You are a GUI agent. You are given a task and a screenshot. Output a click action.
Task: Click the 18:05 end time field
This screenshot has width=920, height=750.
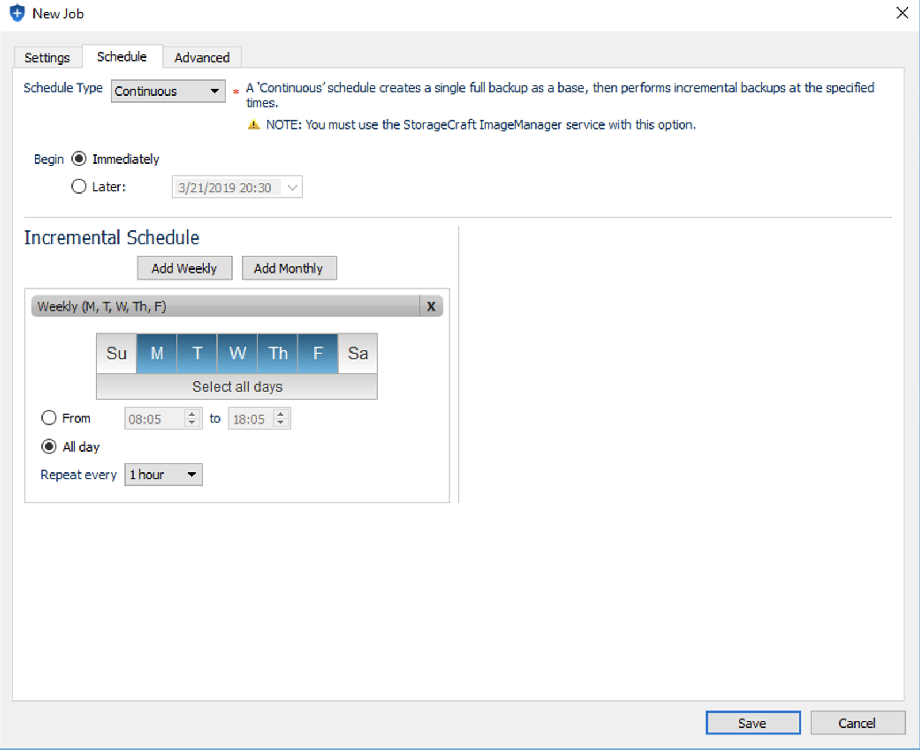coord(250,419)
